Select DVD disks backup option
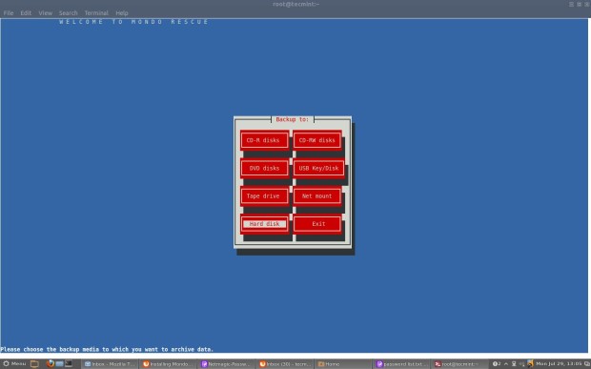This screenshot has width=591, height=369. point(264,168)
